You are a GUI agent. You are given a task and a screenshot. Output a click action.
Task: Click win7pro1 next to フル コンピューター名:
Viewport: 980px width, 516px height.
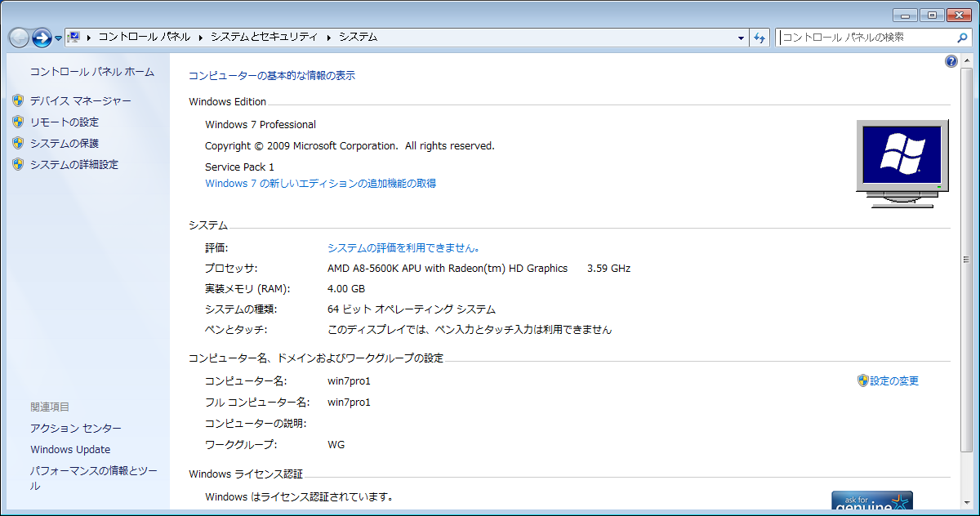point(349,403)
